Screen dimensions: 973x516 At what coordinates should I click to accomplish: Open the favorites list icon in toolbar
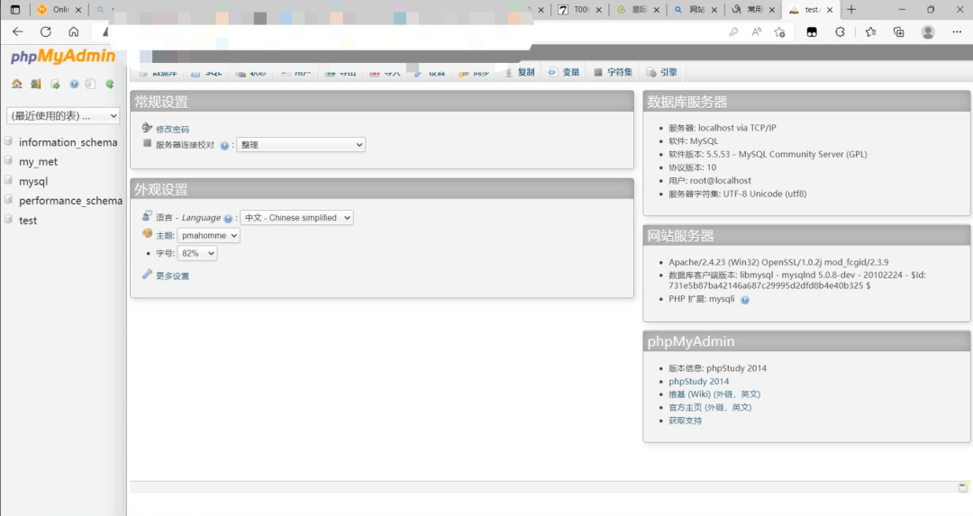pyautogui.click(x=870, y=32)
